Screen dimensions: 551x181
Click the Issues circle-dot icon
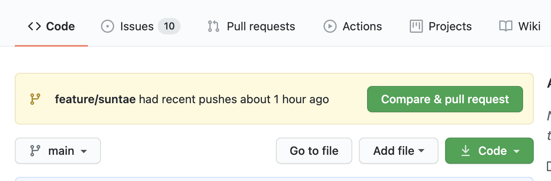[108, 27]
